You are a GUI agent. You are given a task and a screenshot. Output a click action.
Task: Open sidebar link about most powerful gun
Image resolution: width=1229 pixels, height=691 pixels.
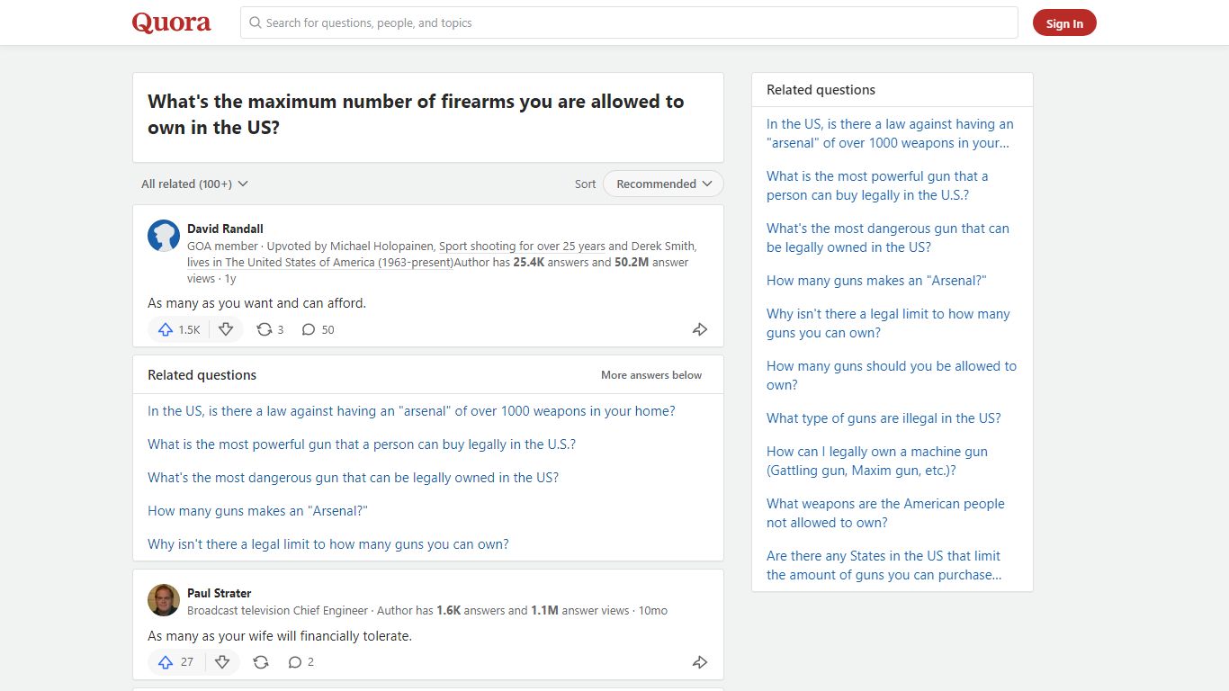(877, 185)
